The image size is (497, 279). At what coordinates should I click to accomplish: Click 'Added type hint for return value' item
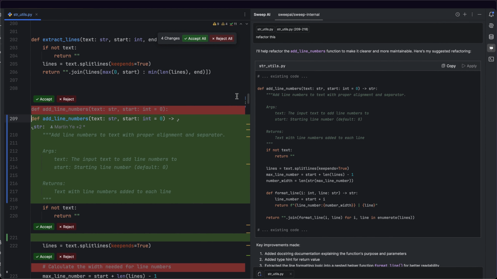point(292,259)
